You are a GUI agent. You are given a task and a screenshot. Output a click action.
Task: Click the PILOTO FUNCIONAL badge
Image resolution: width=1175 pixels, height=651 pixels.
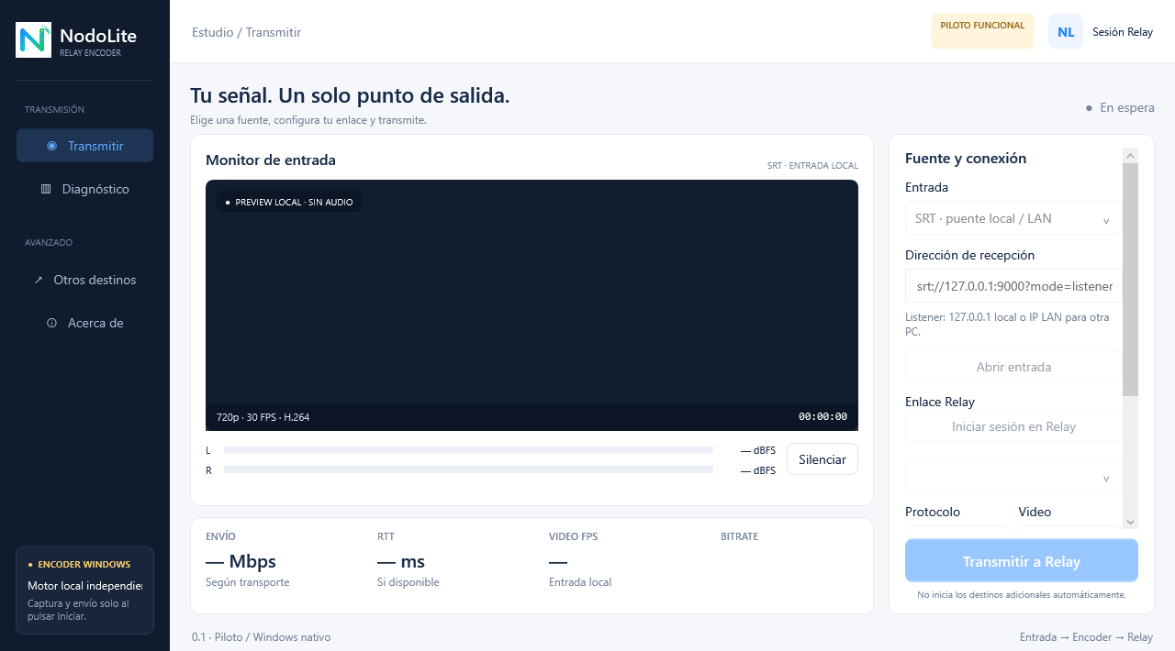tap(982, 31)
